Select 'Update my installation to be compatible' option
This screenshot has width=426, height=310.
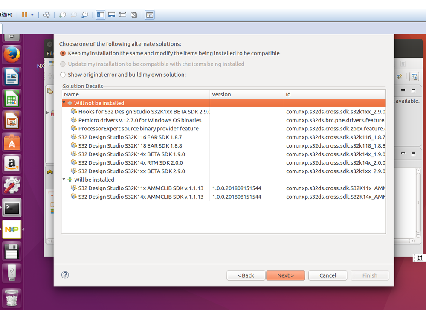63,64
